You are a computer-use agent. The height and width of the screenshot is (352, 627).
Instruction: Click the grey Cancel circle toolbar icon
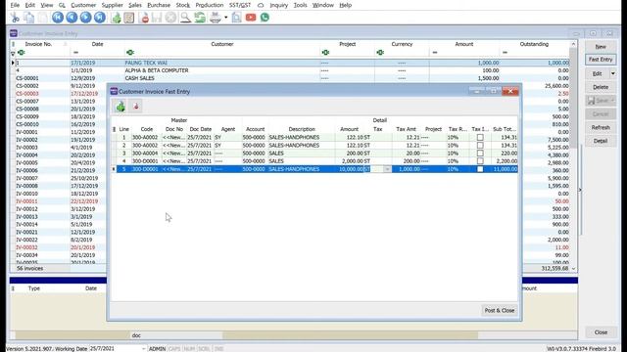pyautogui.click(x=170, y=18)
